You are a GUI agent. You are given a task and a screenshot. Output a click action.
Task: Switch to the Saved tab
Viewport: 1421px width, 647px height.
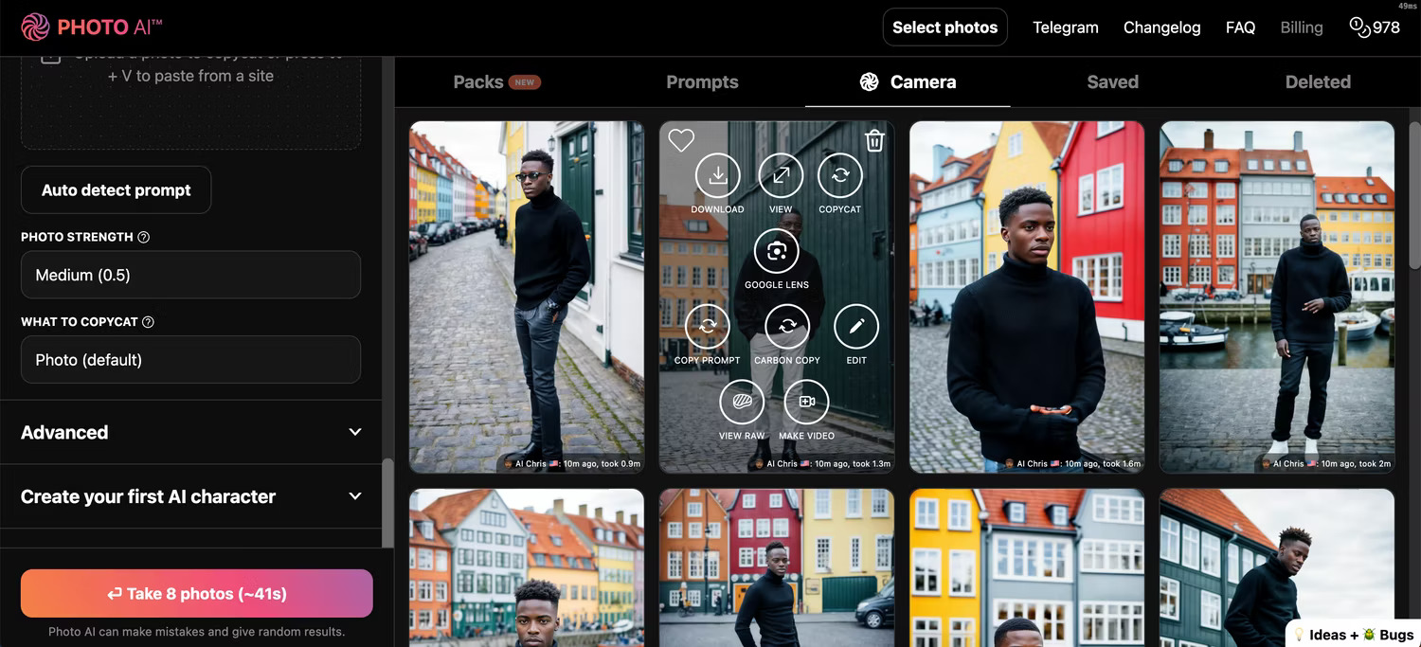point(1112,81)
